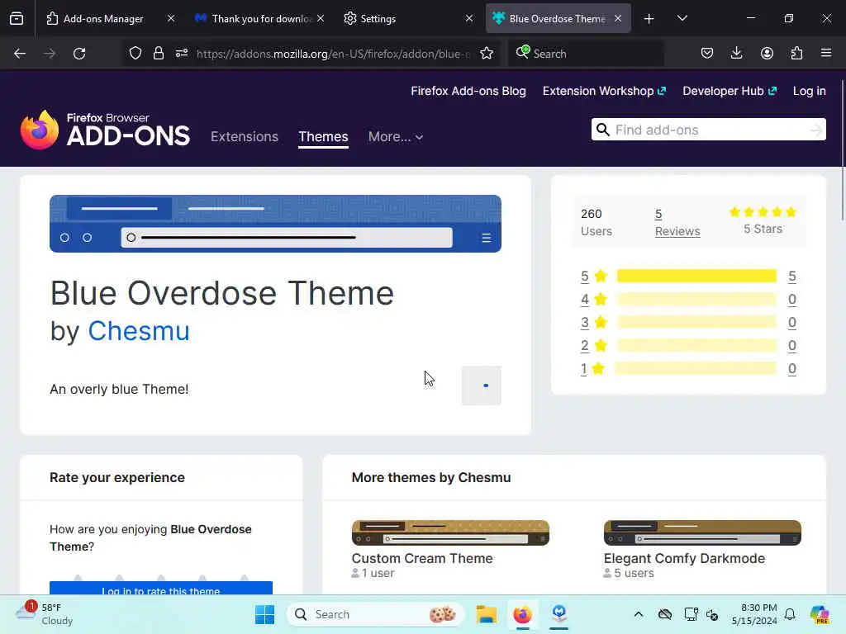Show hidden system tray icons
846x634 pixels.
click(x=639, y=614)
